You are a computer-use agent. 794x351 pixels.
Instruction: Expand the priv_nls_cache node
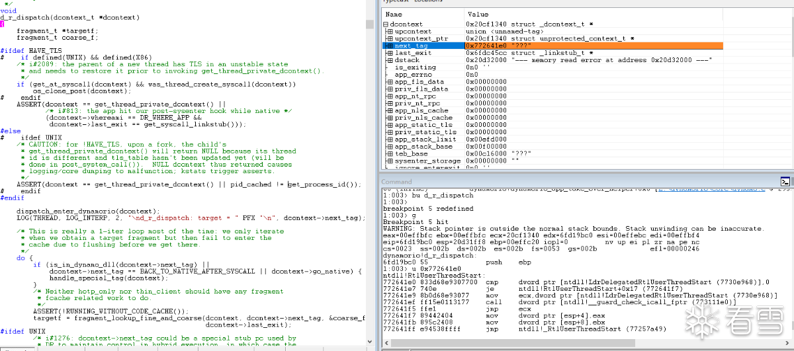(390, 118)
